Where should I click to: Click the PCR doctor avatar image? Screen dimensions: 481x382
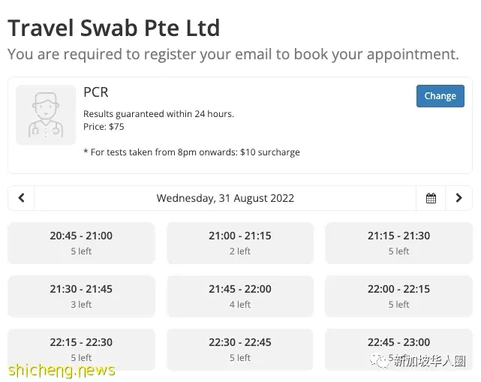click(x=46, y=115)
